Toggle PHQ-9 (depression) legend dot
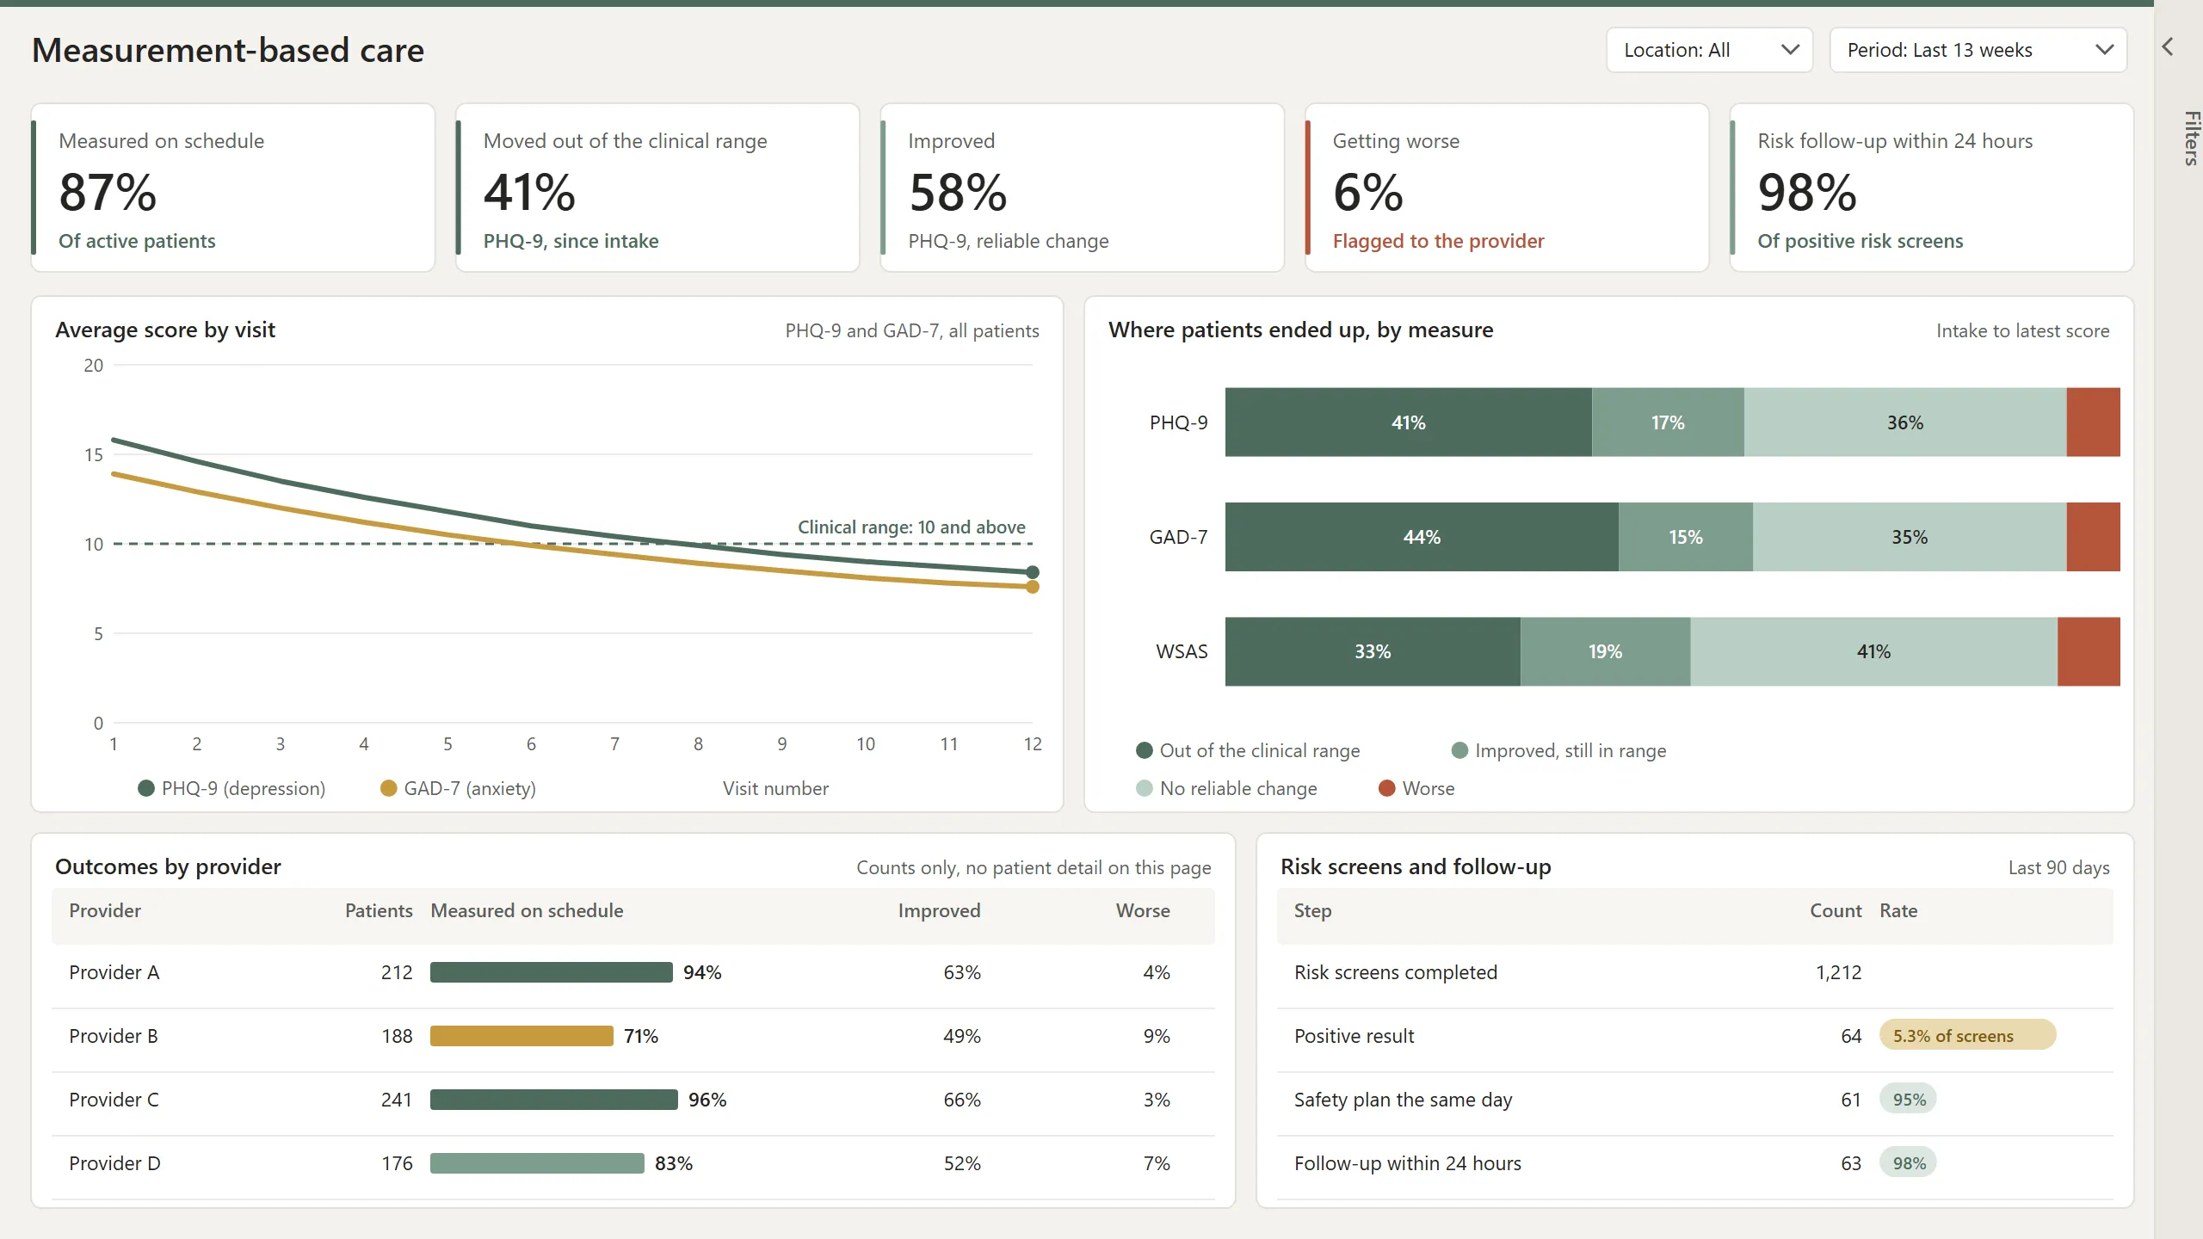Screen dimensions: 2203x1239 [146, 788]
